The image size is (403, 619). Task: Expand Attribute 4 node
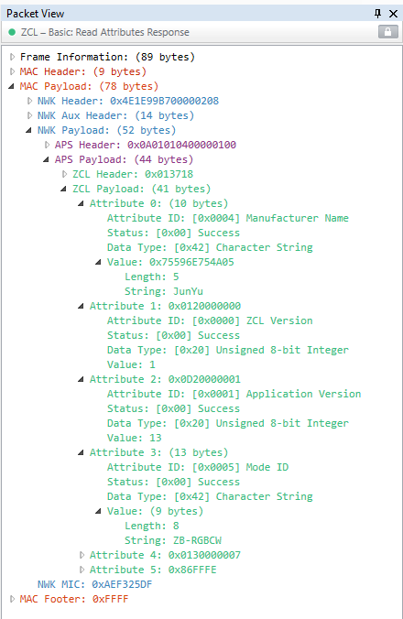82,555
